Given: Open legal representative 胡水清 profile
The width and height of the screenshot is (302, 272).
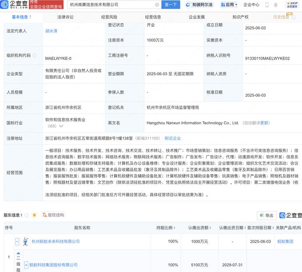Looking at the screenshot, I should [x=51, y=31].
